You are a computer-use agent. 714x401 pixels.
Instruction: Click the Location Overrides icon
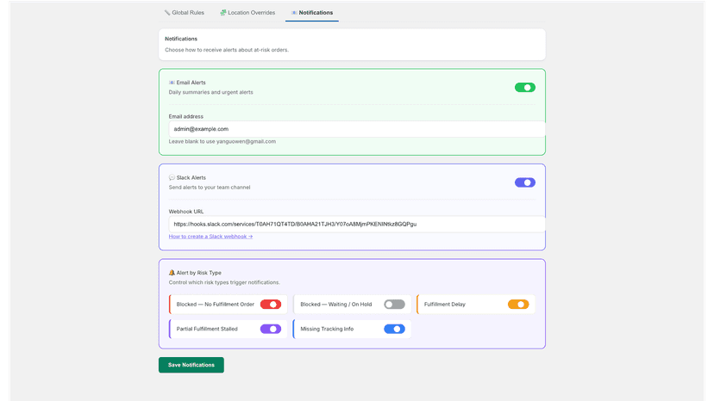223,13
